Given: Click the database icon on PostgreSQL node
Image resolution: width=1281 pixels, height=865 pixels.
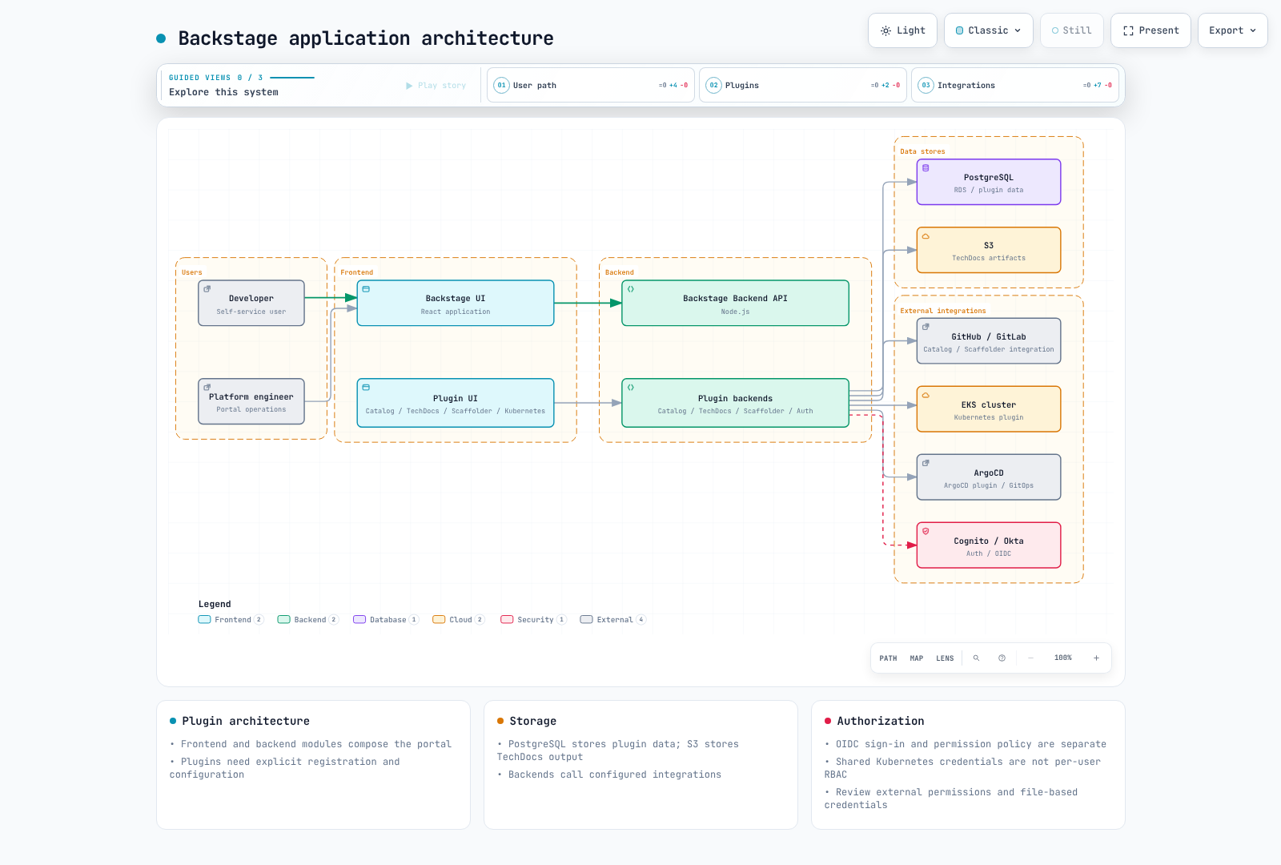Looking at the screenshot, I should pyautogui.click(x=926, y=168).
